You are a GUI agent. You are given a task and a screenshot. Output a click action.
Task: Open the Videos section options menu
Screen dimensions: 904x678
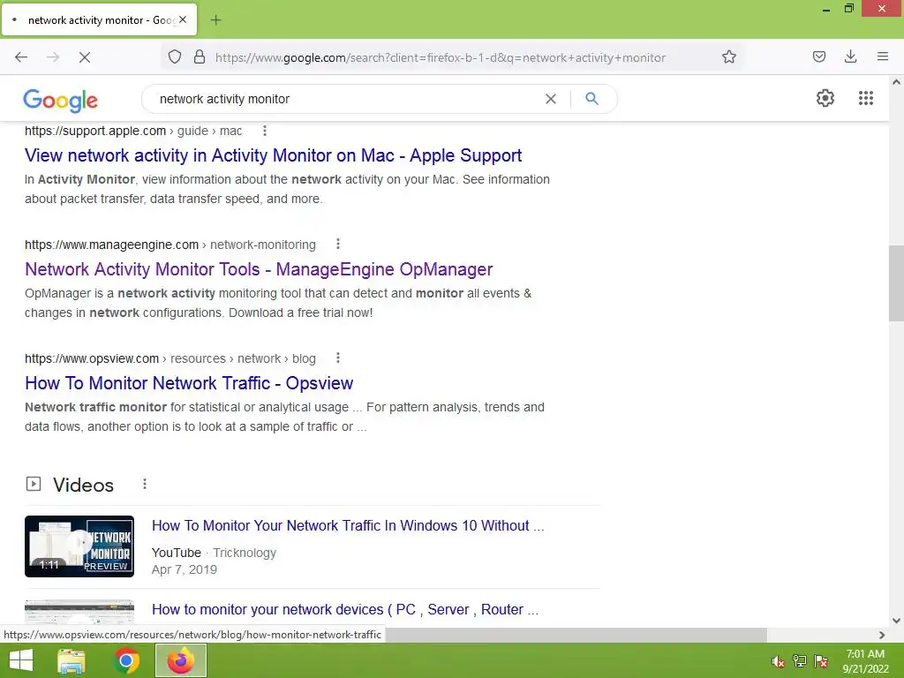click(x=145, y=485)
